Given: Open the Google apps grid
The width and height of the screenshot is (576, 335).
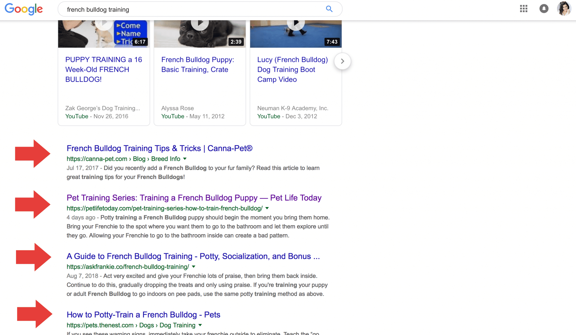Looking at the screenshot, I should (523, 9).
